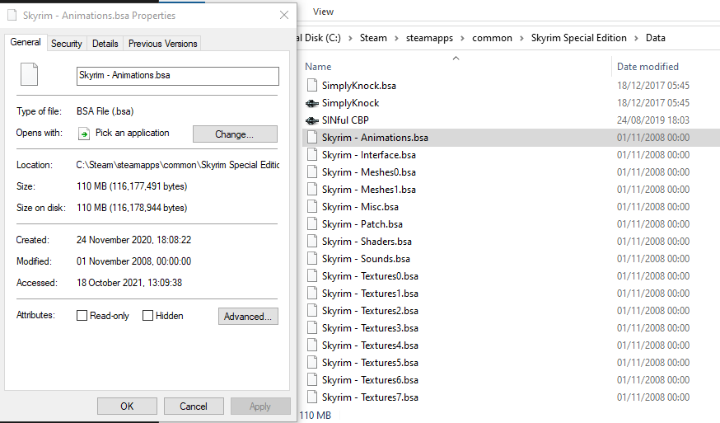Navigate to common in the address bar
Viewport: 720px width, 423px height.
(492, 38)
